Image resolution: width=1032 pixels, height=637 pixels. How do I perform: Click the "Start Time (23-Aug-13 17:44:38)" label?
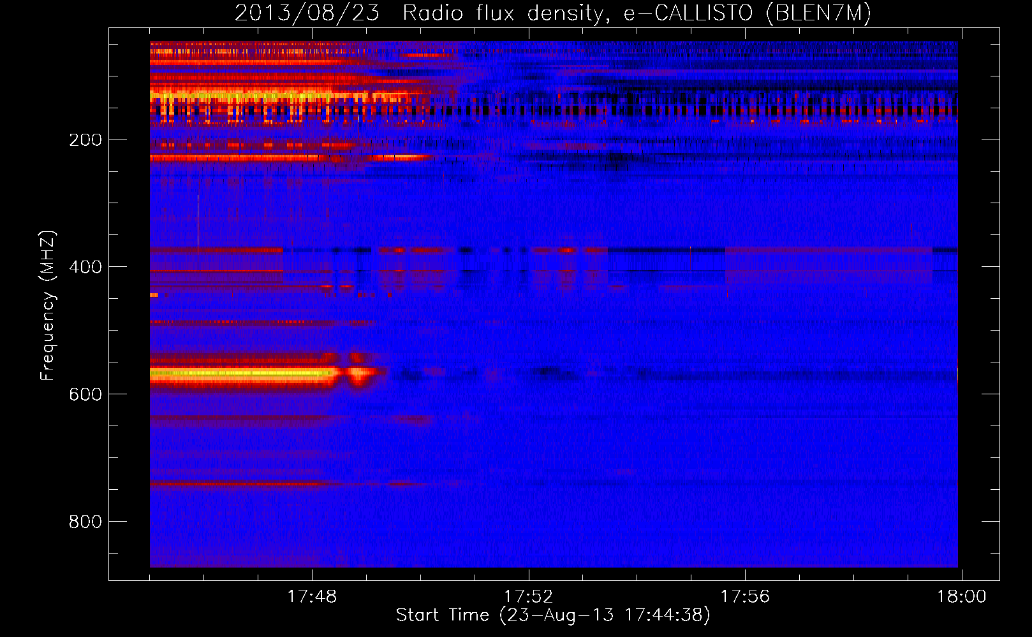[x=553, y=615]
